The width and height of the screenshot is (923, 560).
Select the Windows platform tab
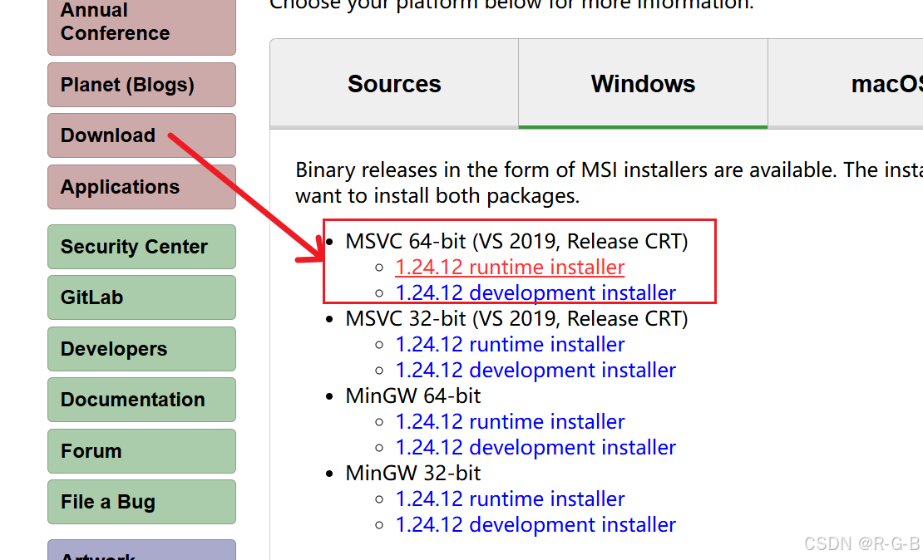tap(643, 84)
